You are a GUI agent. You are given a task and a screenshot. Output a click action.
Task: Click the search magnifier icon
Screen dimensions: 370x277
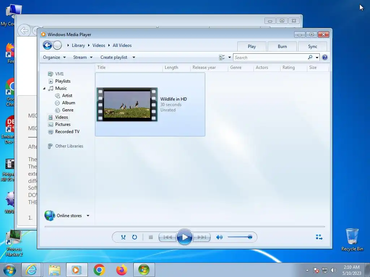tap(310, 57)
